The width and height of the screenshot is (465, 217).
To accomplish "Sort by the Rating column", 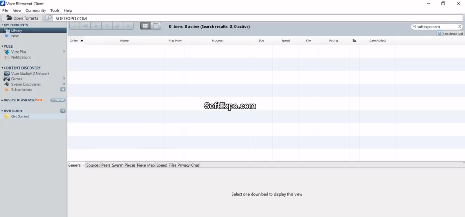I will click(333, 40).
